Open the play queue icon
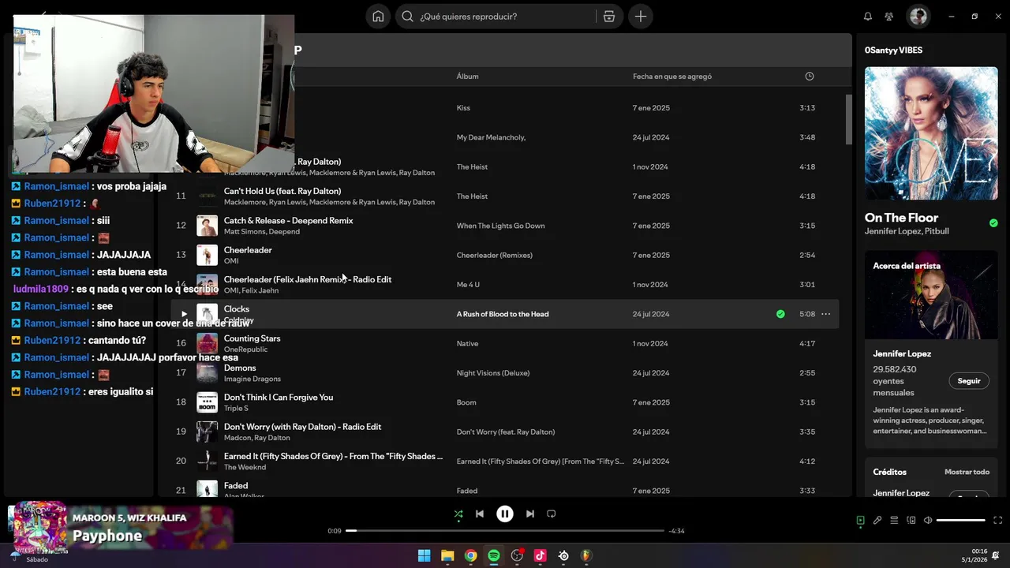Image resolution: width=1010 pixels, height=568 pixels. pos(894,520)
